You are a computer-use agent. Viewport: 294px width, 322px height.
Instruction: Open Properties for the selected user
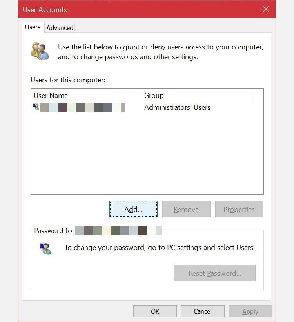click(239, 209)
